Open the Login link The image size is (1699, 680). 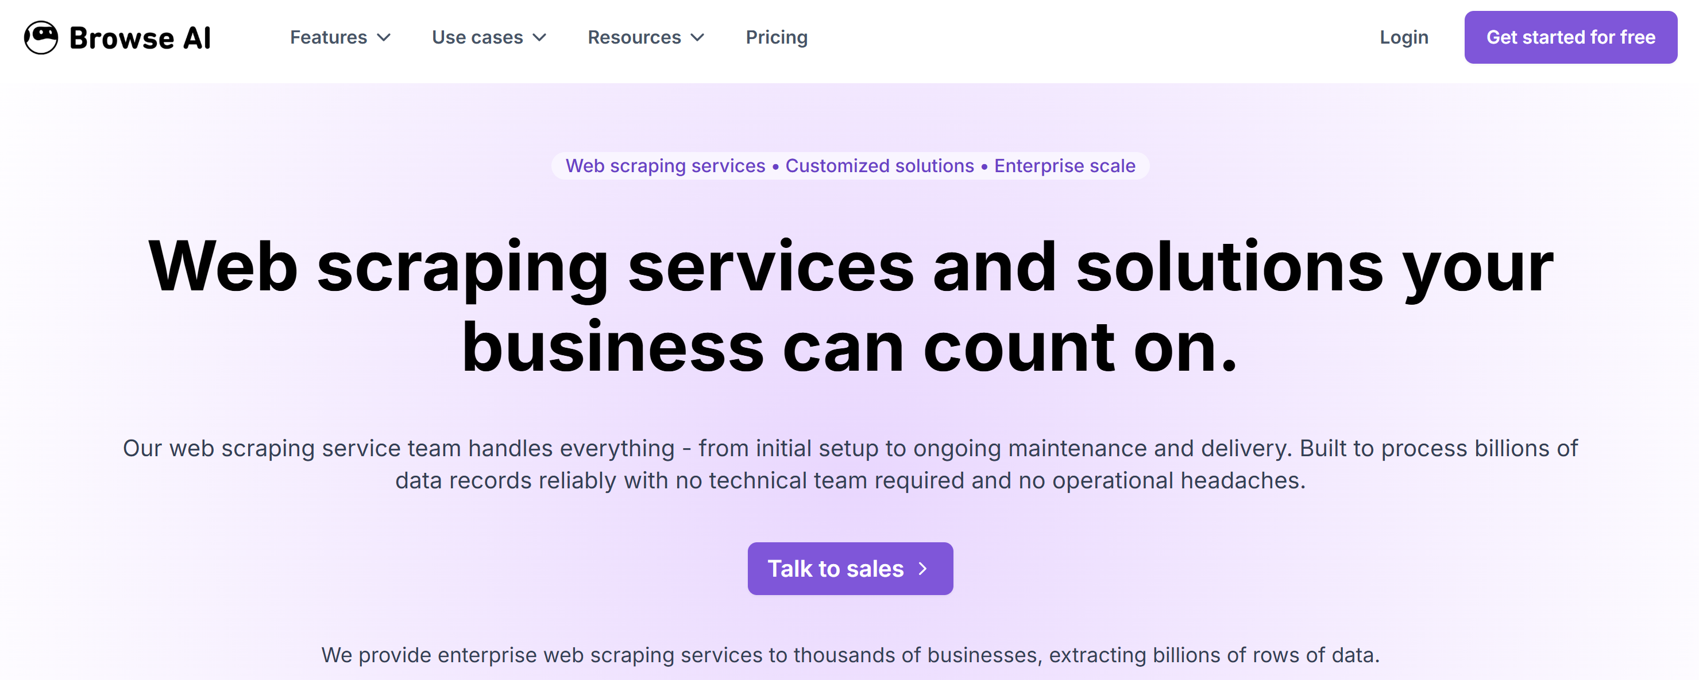pyautogui.click(x=1404, y=37)
